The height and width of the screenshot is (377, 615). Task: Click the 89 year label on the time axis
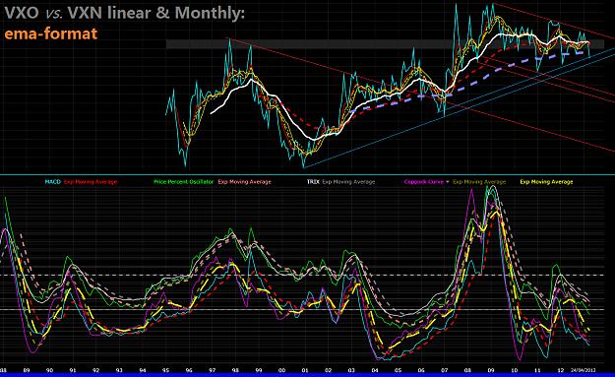tap(27, 370)
